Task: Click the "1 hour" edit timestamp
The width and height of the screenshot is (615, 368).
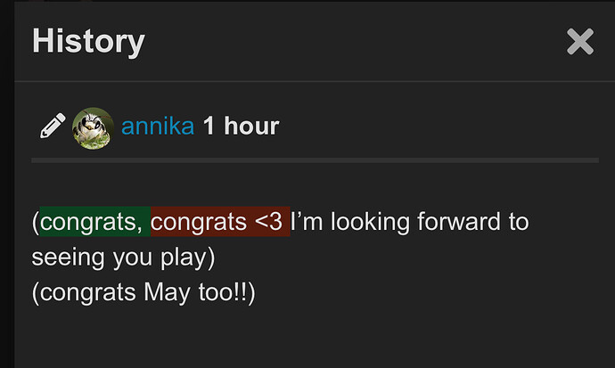Action: coord(241,127)
